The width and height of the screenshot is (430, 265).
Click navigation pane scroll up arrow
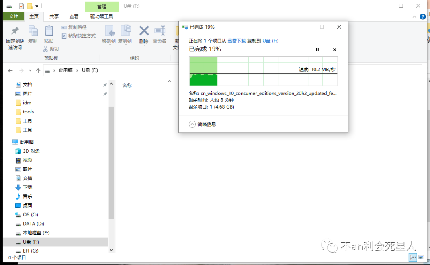[111, 84]
